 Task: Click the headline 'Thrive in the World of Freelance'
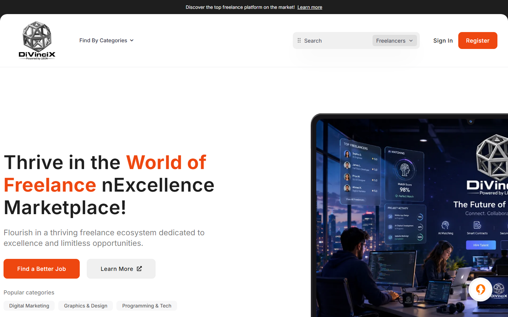(x=109, y=185)
